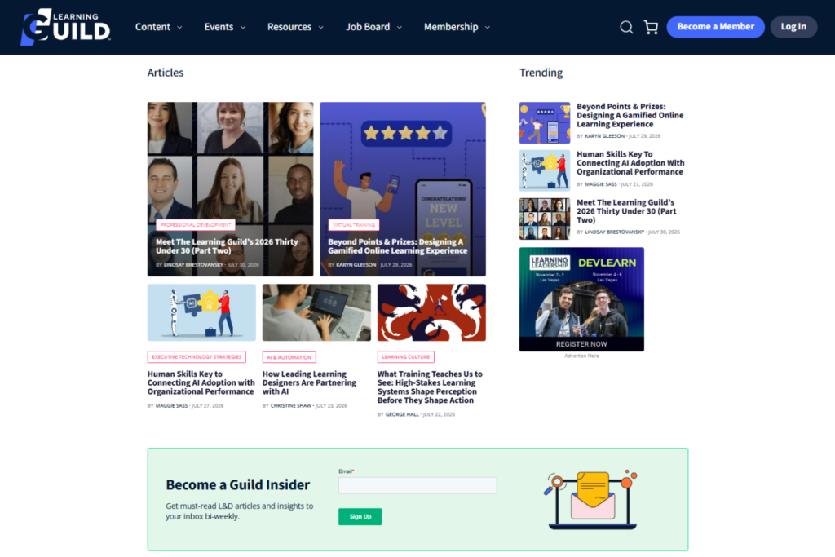Click Lindsay Brestovansky byline on featured card
Viewport: 835px width, 557px height.
(193, 265)
